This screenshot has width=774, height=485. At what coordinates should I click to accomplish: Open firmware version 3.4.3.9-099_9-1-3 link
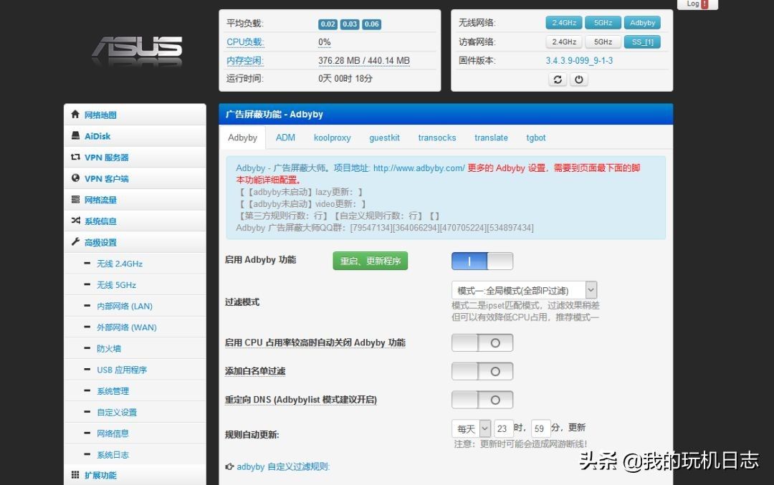[x=579, y=61]
